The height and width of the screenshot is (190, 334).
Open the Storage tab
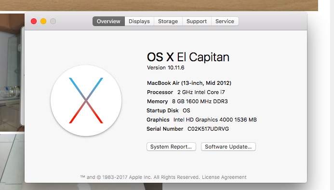tap(168, 21)
